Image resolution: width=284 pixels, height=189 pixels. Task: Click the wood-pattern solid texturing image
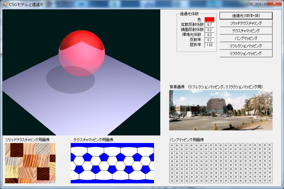click(30, 163)
